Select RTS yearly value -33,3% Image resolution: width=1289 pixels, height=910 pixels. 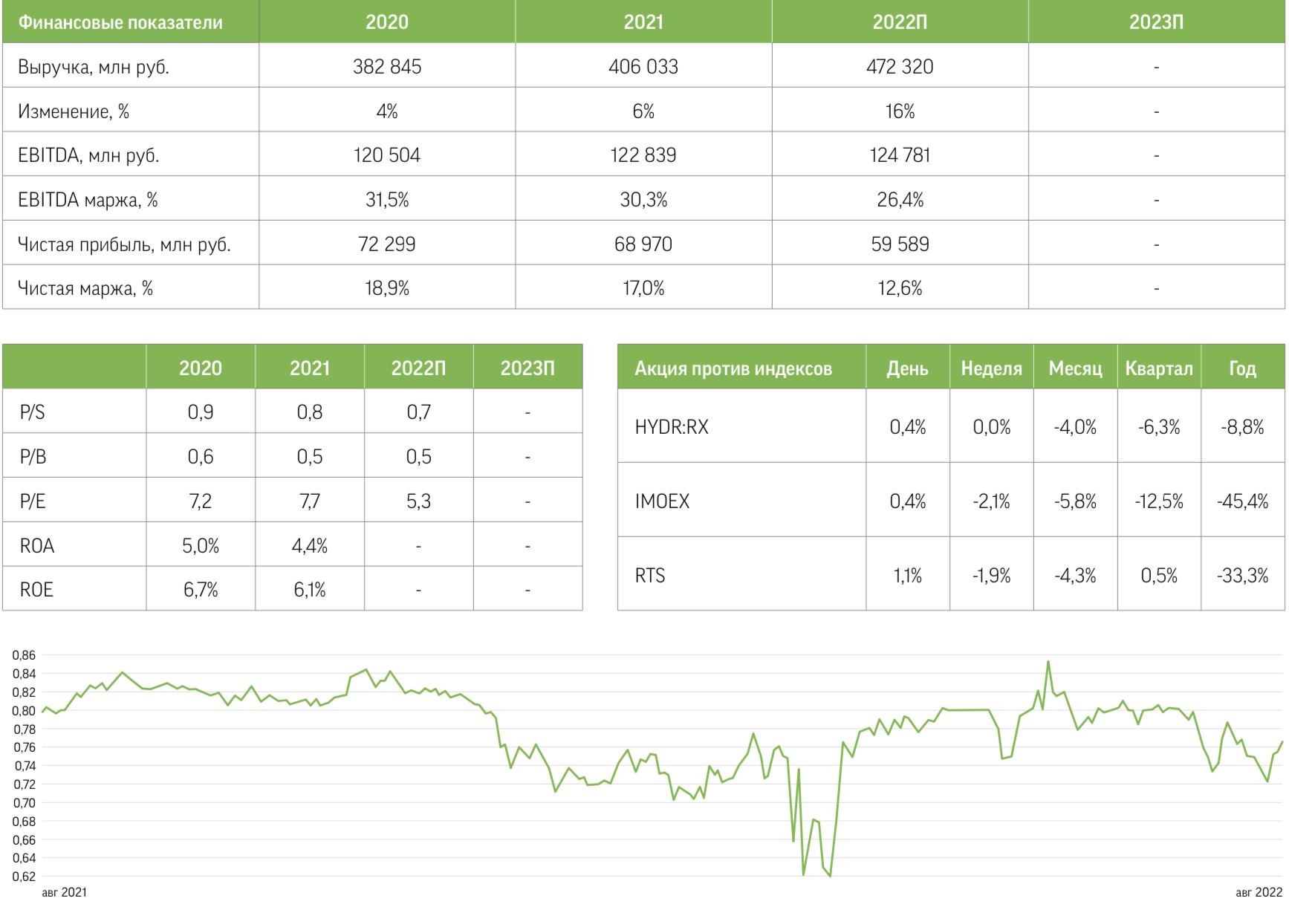pos(1242,576)
